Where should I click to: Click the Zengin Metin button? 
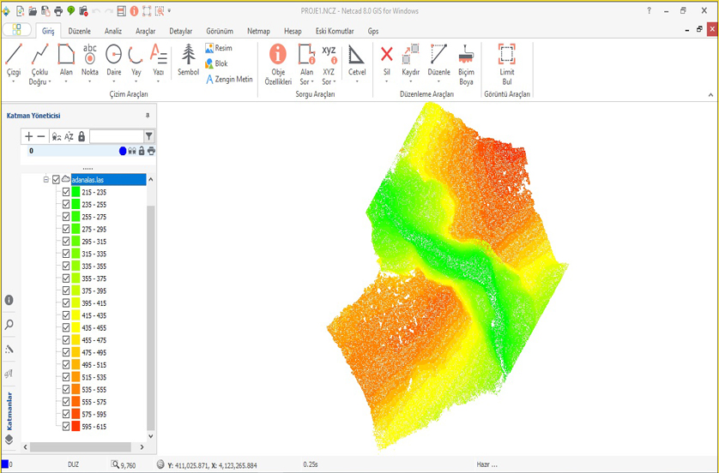[x=228, y=79]
